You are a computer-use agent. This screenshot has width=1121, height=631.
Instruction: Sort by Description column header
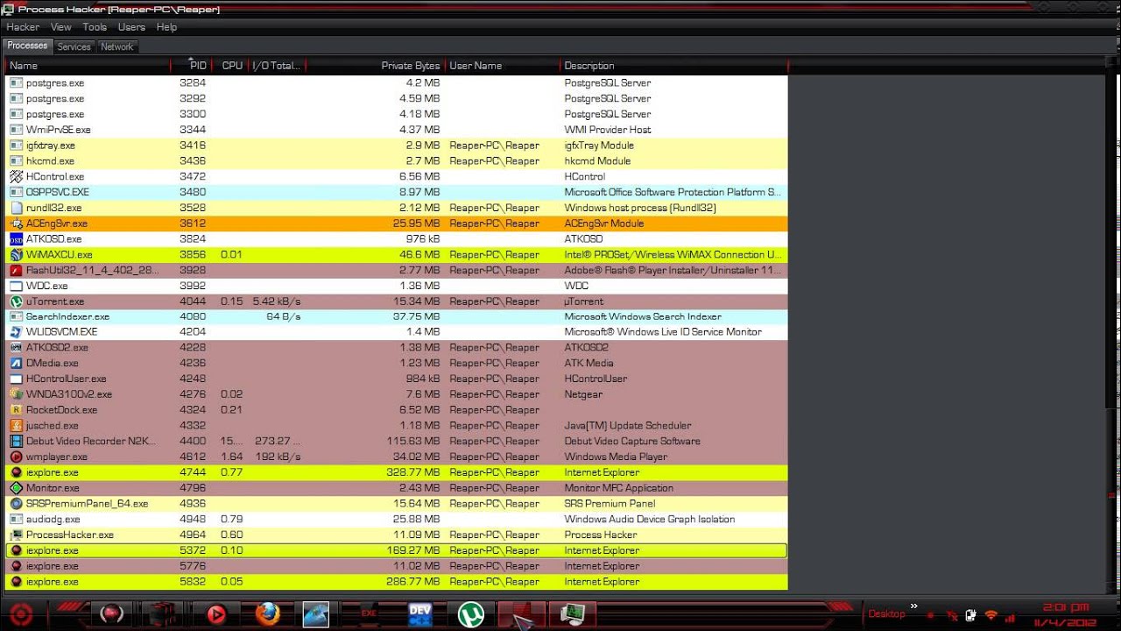674,66
